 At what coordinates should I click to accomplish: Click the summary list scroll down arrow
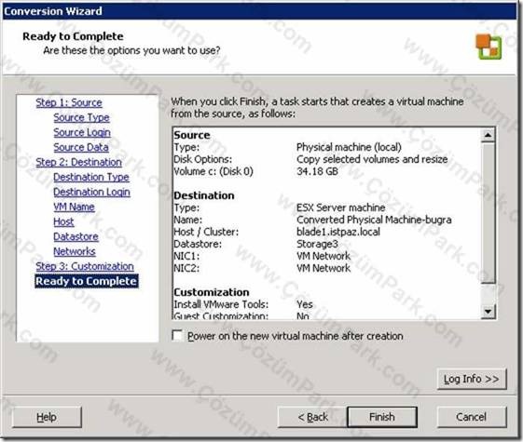tap(488, 312)
